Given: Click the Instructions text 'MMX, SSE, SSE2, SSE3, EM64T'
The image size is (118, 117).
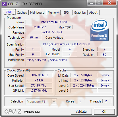Looking at the screenshot, I should [x=47, y=60].
